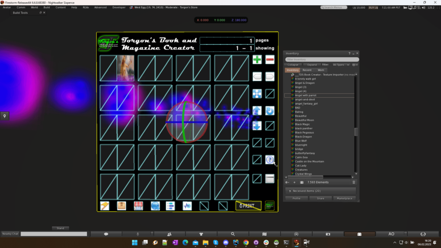Click the inventory trash icon
Screen dimensions: 441x248
click(x=354, y=182)
